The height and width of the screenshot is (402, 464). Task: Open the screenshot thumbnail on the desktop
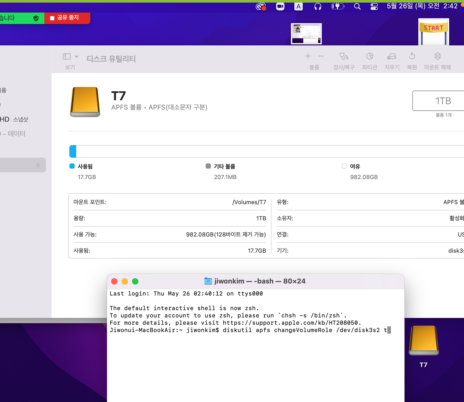(306, 34)
